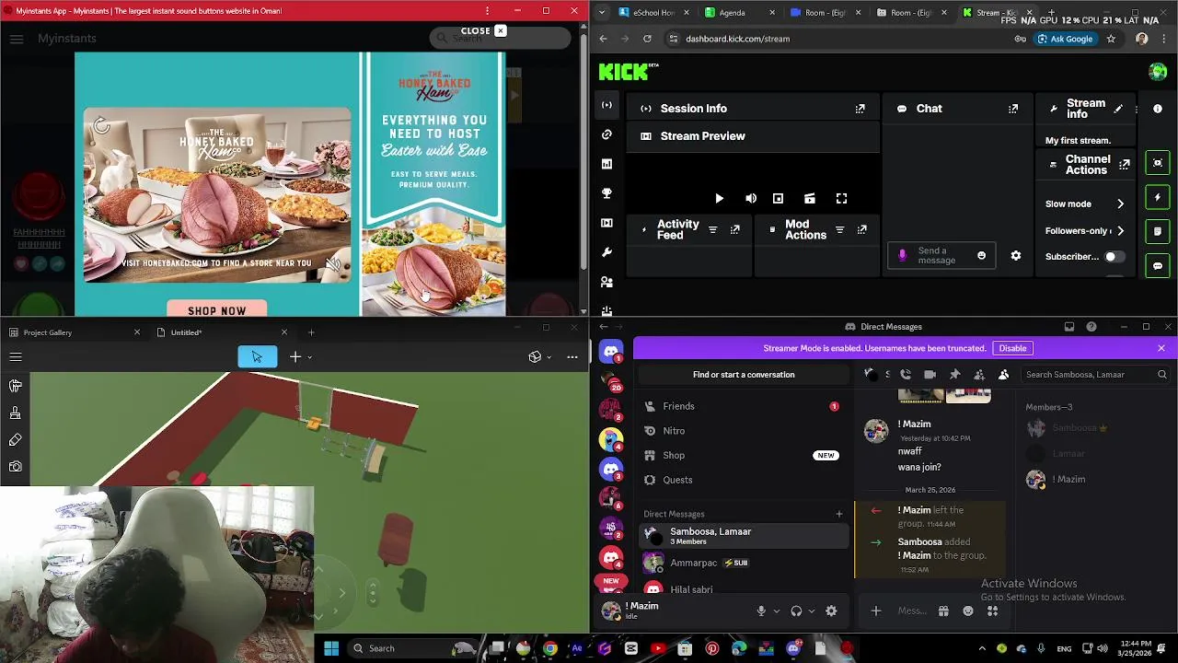Toggle the member list in Discord
Image resolution: width=1178 pixels, height=663 pixels.
click(1003, 375)
